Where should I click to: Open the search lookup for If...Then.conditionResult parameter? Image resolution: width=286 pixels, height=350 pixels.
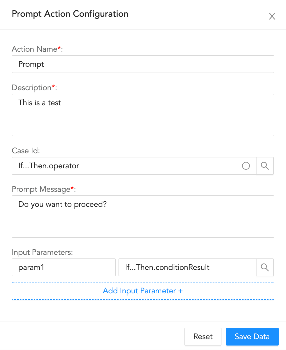click(x=265, y=267)
